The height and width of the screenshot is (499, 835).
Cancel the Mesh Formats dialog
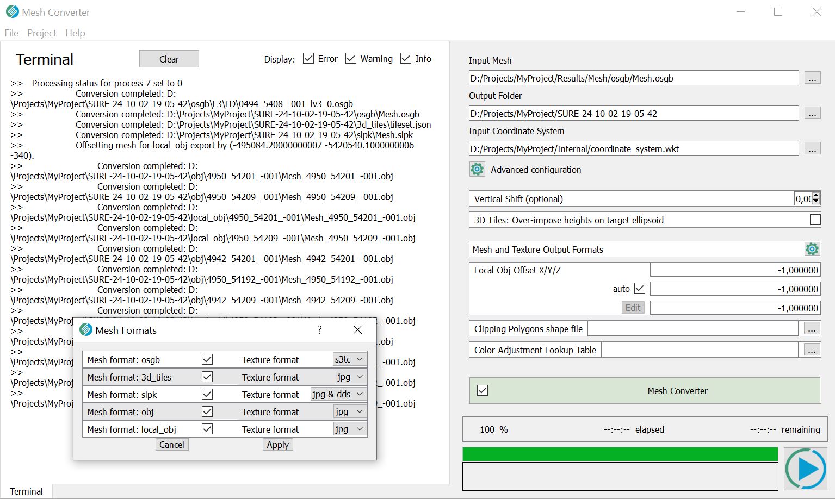pos(172,444)
